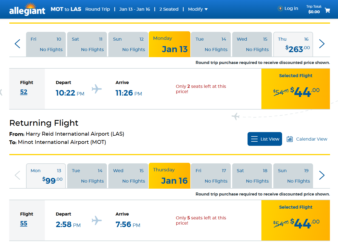338x243 pixels.
Task: Click the departing Selected Flight $44 box
Action: pyautogui.click(x=296, y=89)
